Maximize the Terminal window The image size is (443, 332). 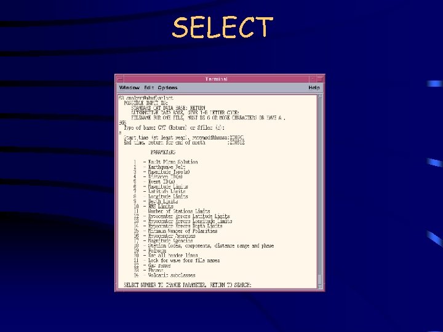coord(320,79)
